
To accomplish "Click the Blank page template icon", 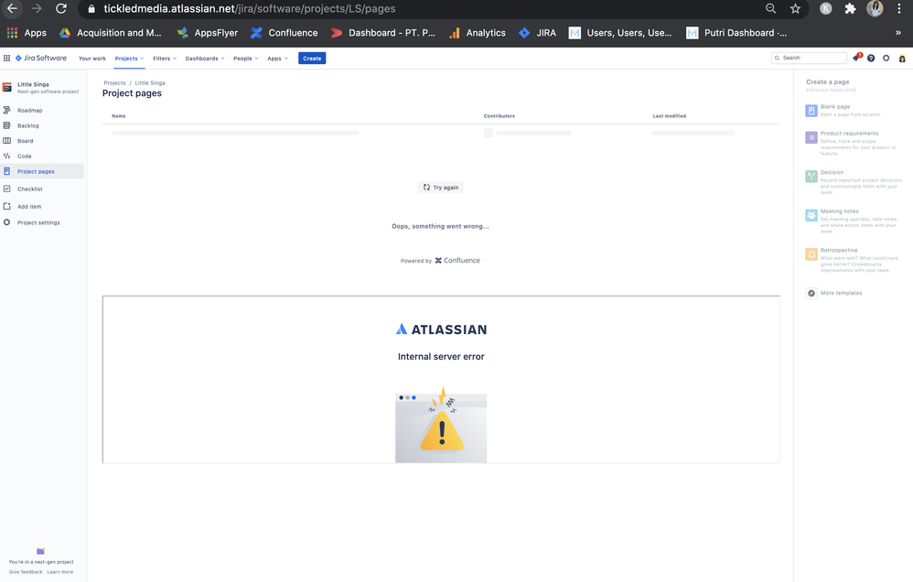I will pyautogui.click(x=811, y=111).
